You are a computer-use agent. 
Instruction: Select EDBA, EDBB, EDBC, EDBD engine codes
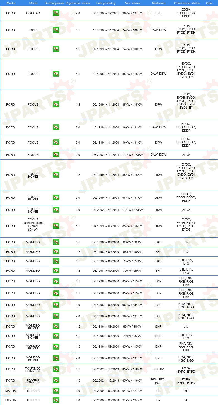coord(186,13)
